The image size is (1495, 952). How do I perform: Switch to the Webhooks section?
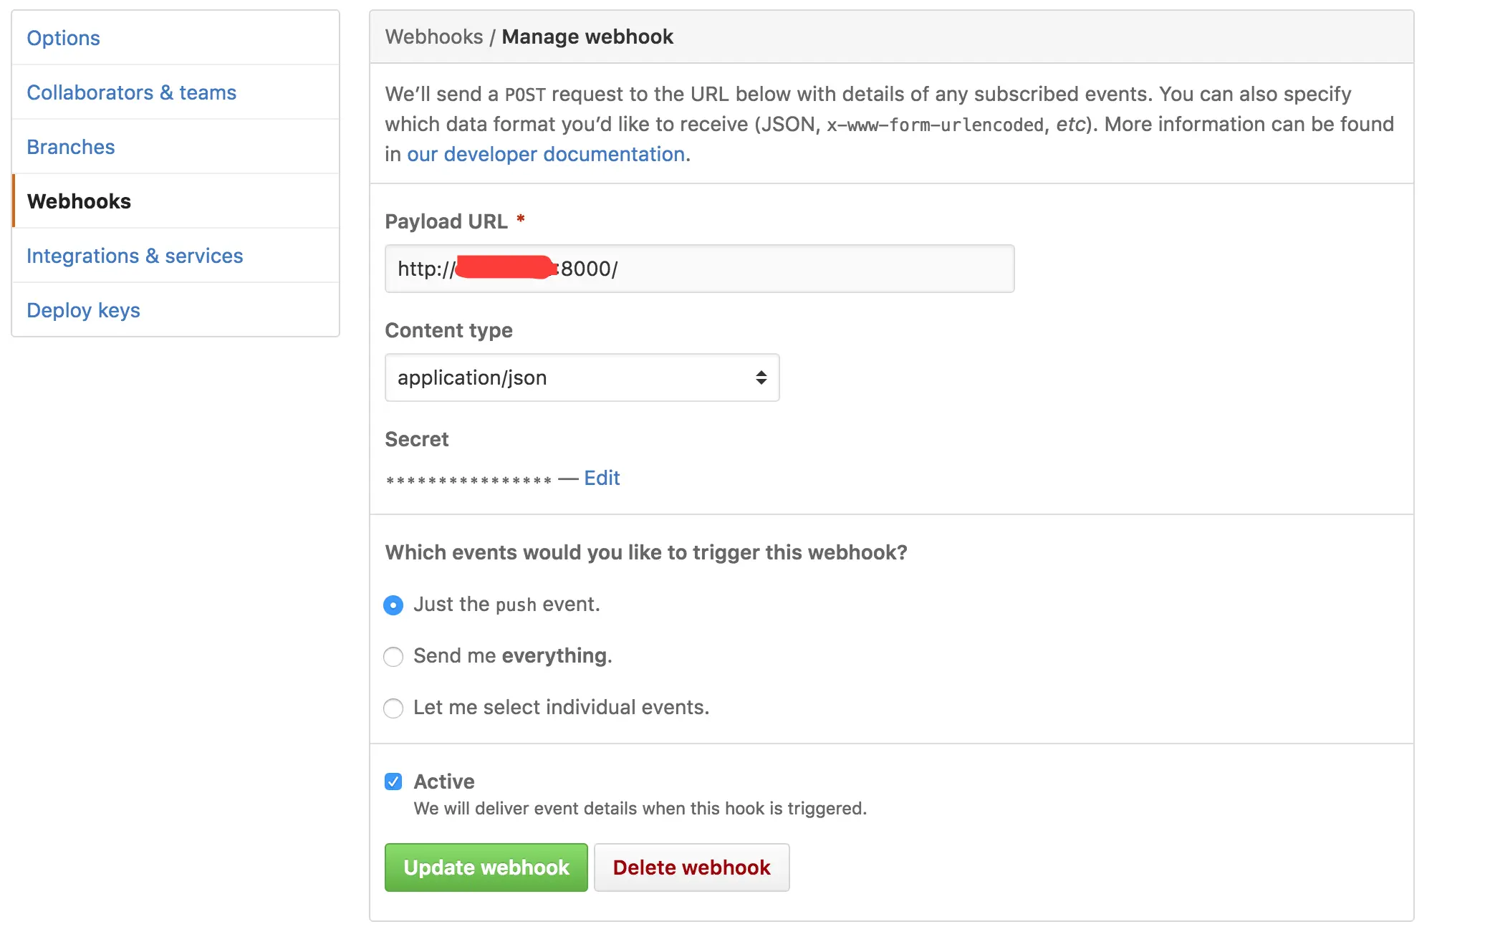point(79,201)
